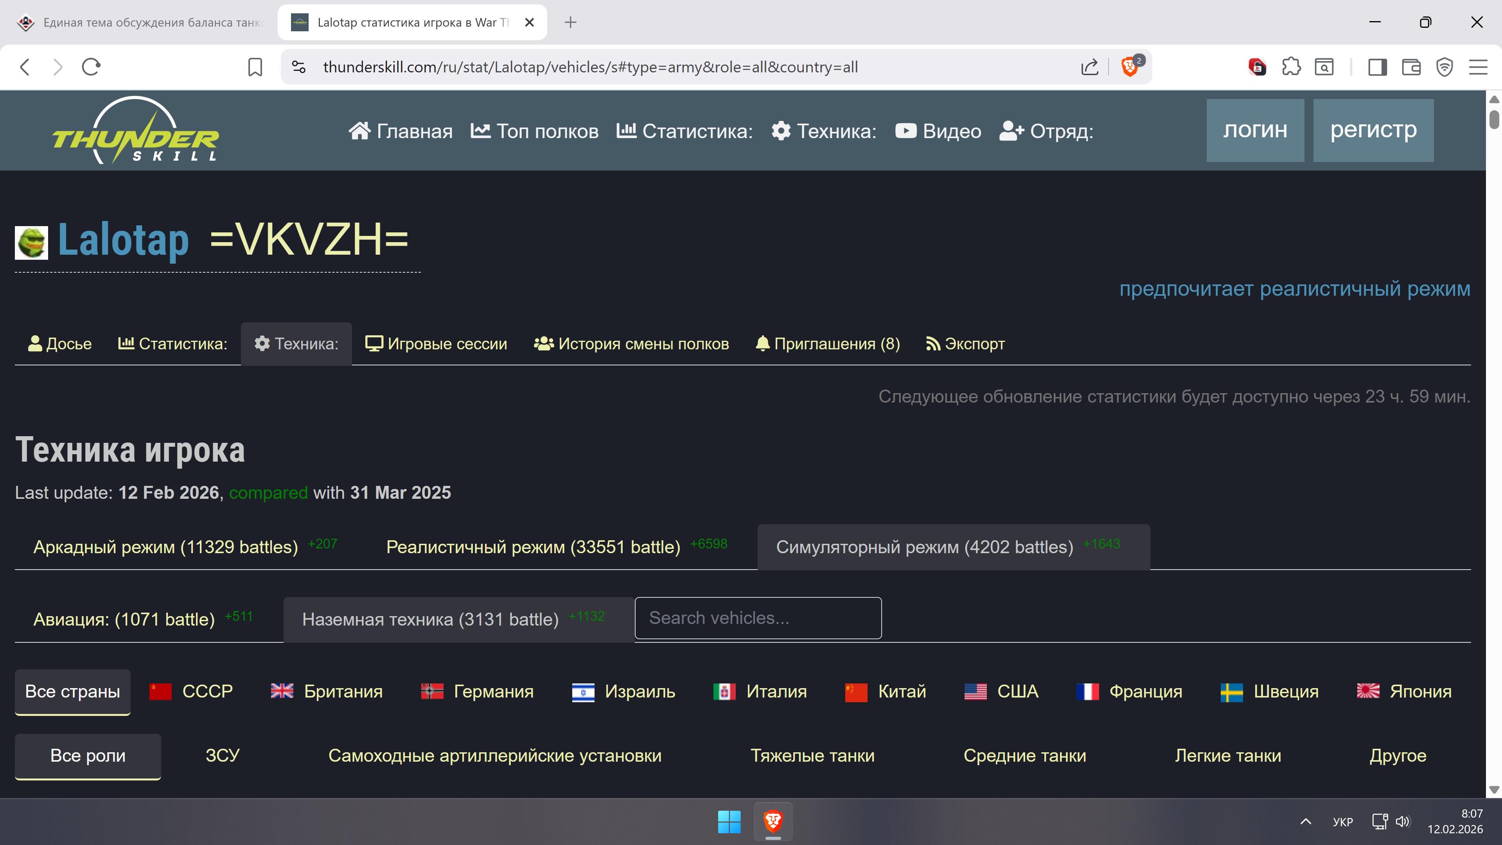Filter vehicles by СССР country
This screenshot has width=1502, height=845.
[x=191, y=692]
